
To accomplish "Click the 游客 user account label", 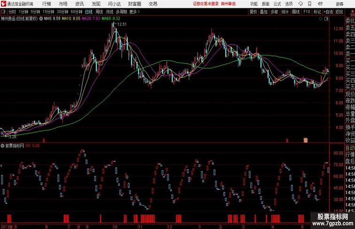I will [340, 4].
